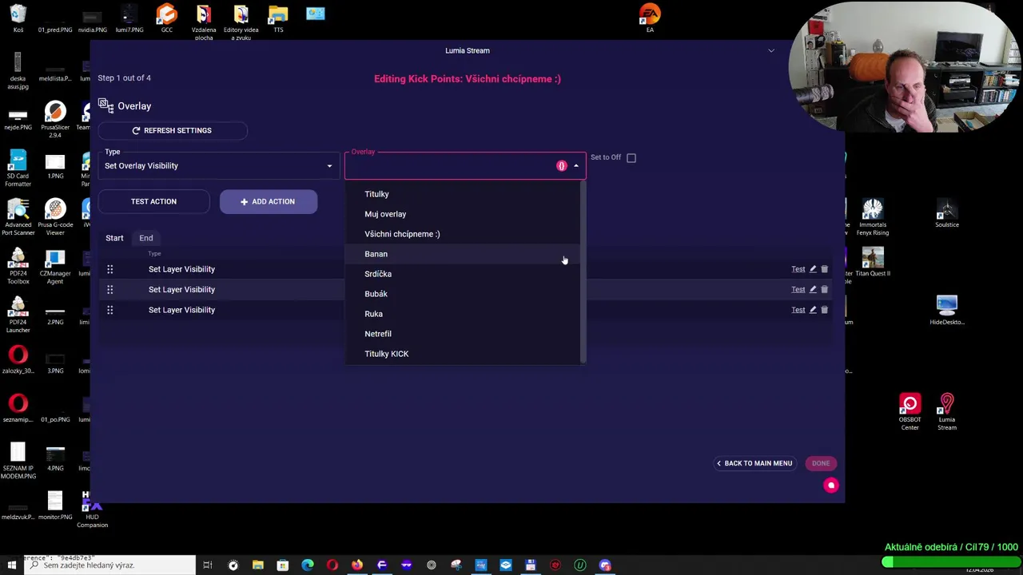Toggle the Set to Off checkbox

pos(631,158)
